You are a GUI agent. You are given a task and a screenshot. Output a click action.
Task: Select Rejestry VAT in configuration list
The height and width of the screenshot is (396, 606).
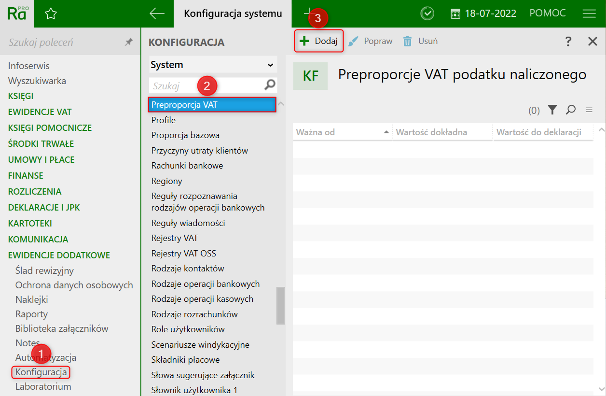pos(174,238)
